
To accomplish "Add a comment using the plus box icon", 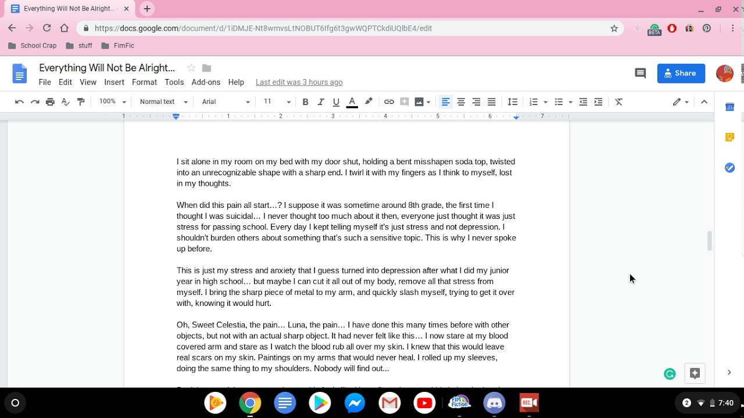I will [405, 102].
